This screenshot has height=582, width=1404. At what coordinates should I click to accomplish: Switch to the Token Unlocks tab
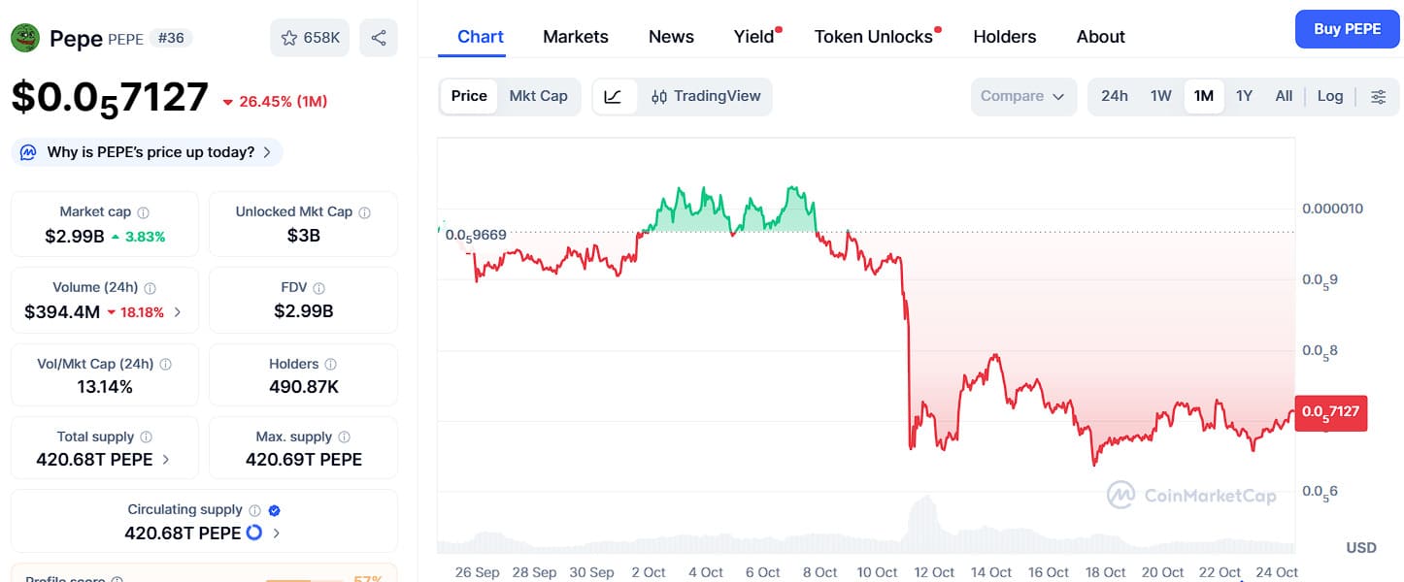point(873,37)
